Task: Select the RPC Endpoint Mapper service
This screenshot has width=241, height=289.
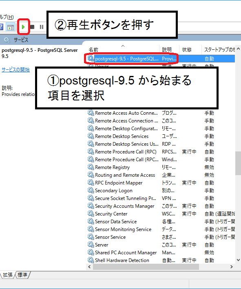Action: [x=161, y=182]
